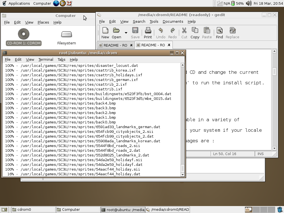Open the Find tool in gedit

tap(219, 33)
